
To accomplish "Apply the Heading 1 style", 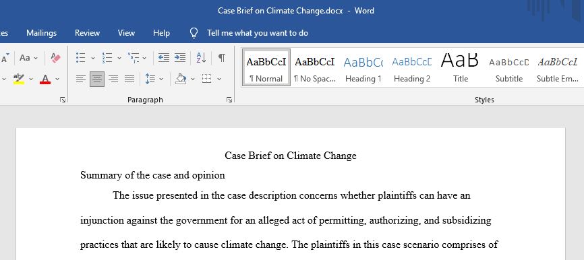I will (x=363, y=68).
